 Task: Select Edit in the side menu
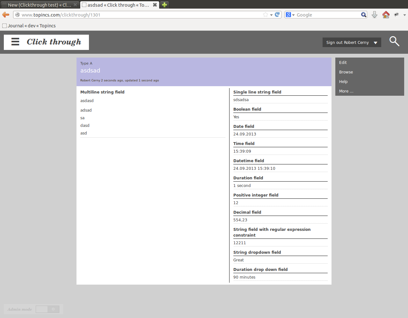(343, 63)
